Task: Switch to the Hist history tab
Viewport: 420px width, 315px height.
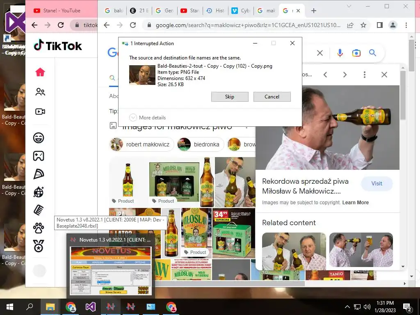Action: coord(215,10)
